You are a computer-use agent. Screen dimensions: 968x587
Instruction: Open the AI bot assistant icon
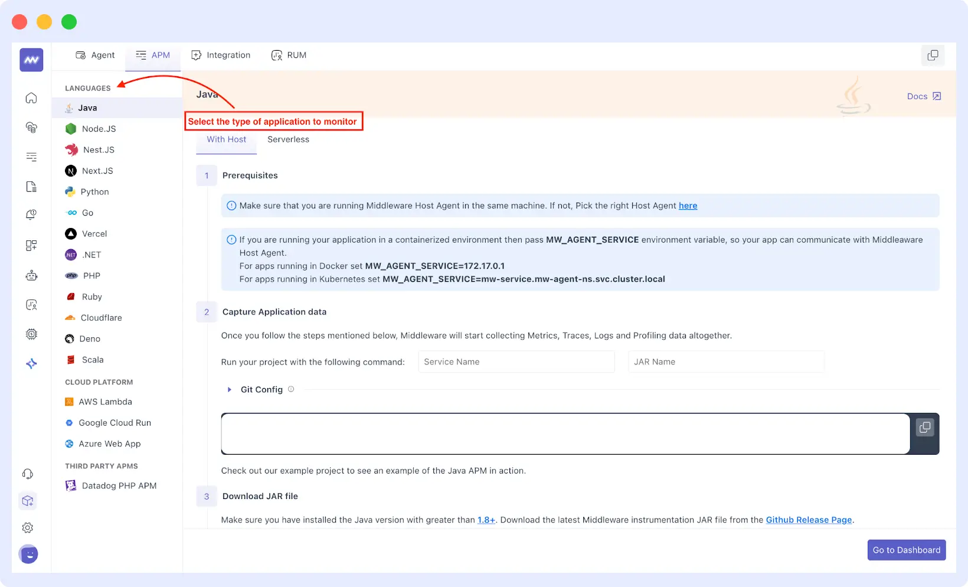pyautogui.click(x=31, y=275)
